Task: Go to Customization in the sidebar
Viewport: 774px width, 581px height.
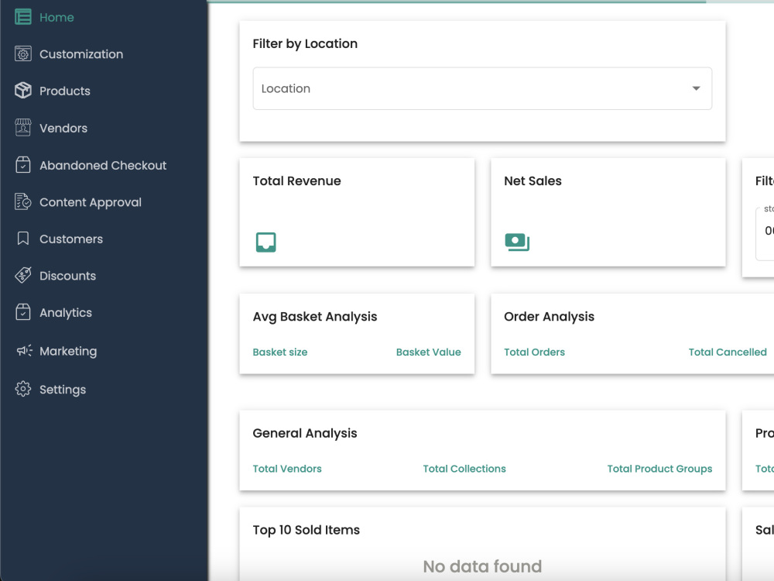Action: tap(81, 54)
